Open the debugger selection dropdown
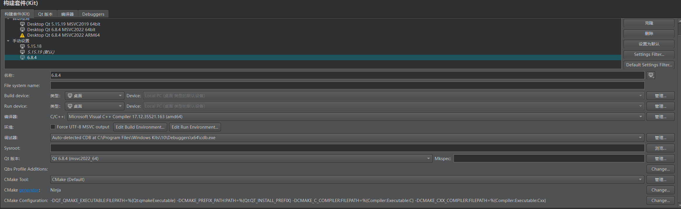The width and height of the screenshot is (681, 209). click(347, 138)
